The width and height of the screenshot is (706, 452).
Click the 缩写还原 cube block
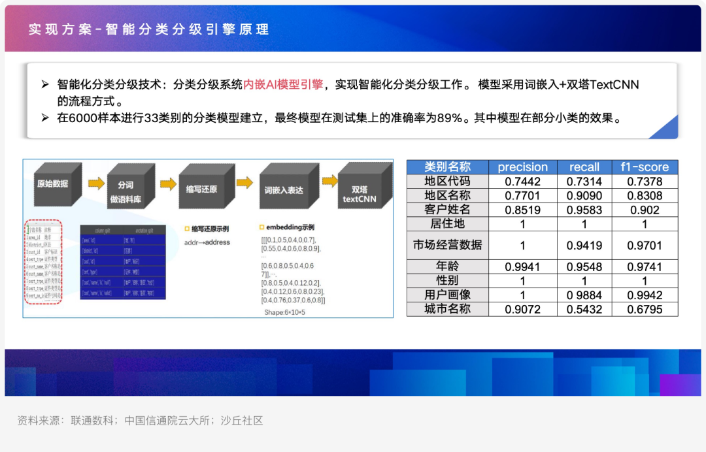click(x=202, y=189)
